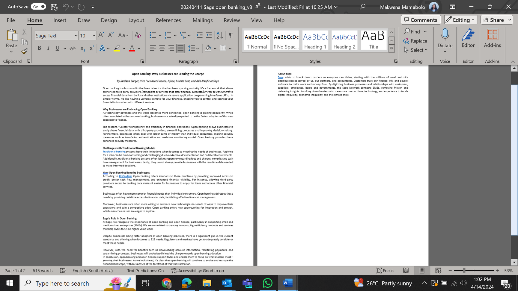This screenshot has width=518, height=291.
Task: Sort the selection alphabetically
Action: point(220,35)
